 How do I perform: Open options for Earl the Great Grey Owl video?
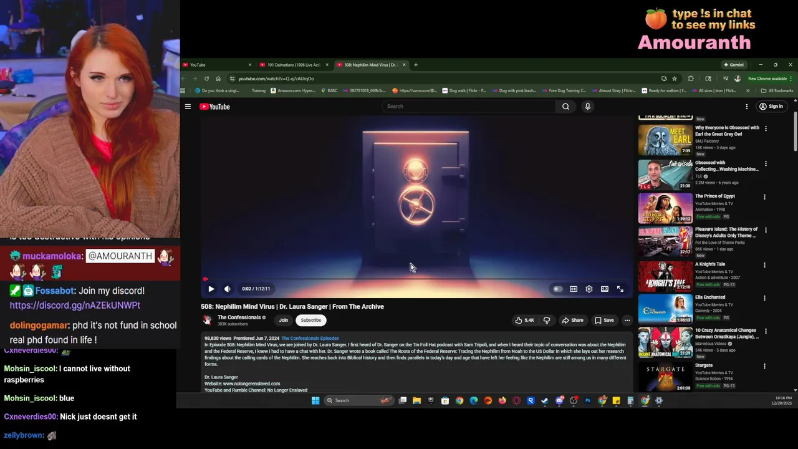[766, 128]
